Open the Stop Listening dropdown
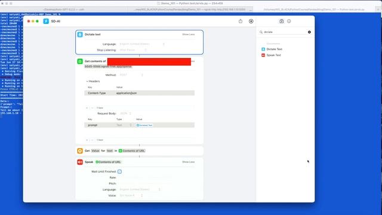382x215 pixels. [x=133, y=50]
